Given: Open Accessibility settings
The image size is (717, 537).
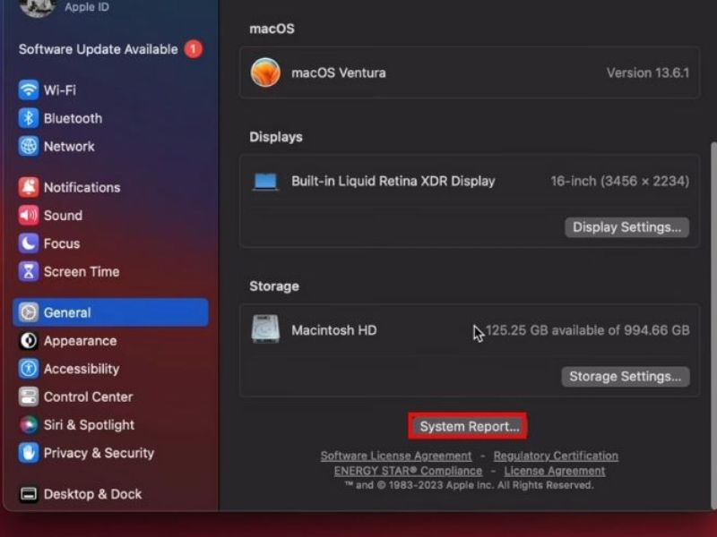Looking at the screenshot, I should [x=110, y=369].
